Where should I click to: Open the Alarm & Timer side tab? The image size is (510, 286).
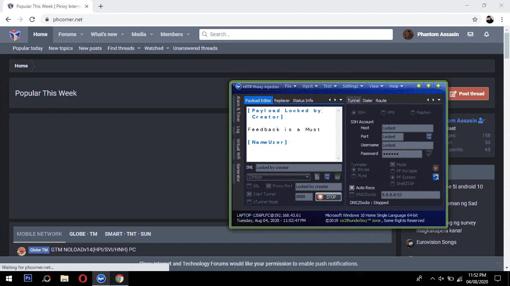(238, 109)
